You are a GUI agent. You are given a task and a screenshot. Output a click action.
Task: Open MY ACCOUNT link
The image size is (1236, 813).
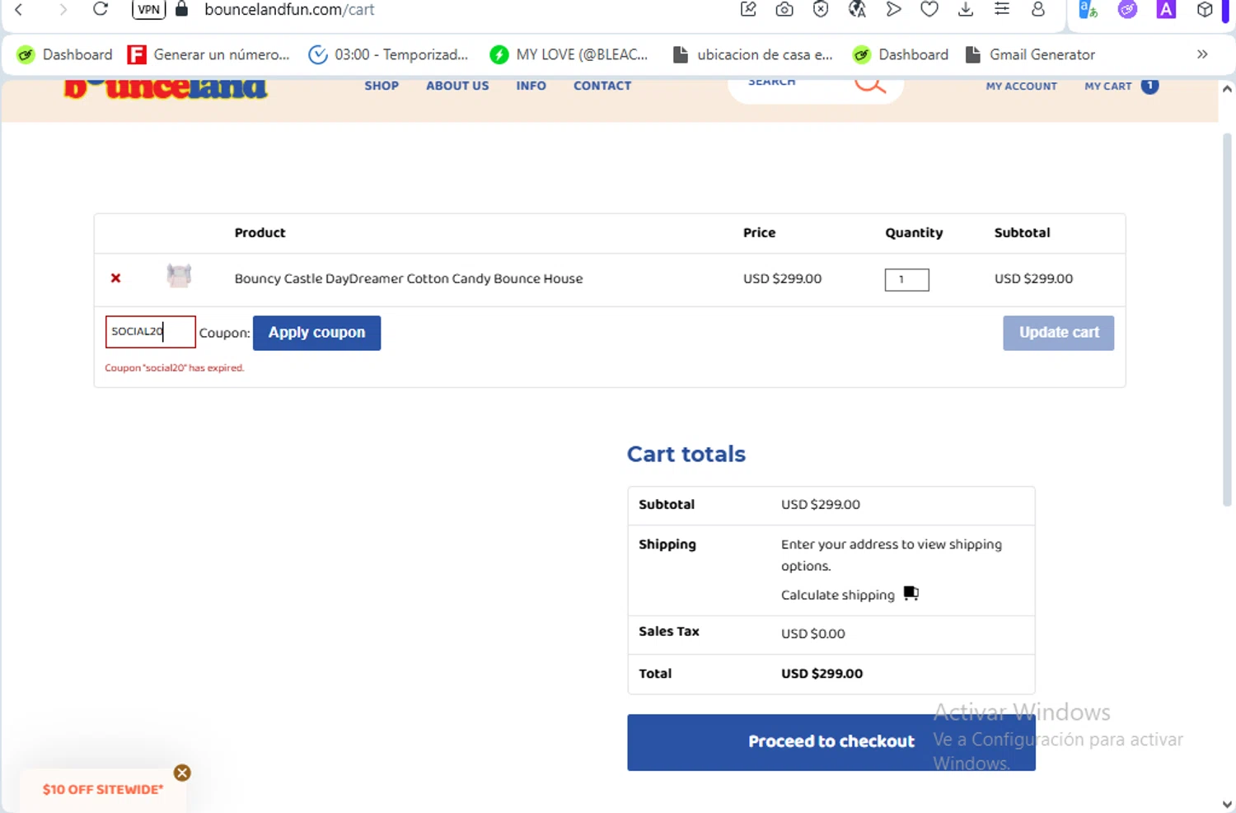tap(1021, 86)
